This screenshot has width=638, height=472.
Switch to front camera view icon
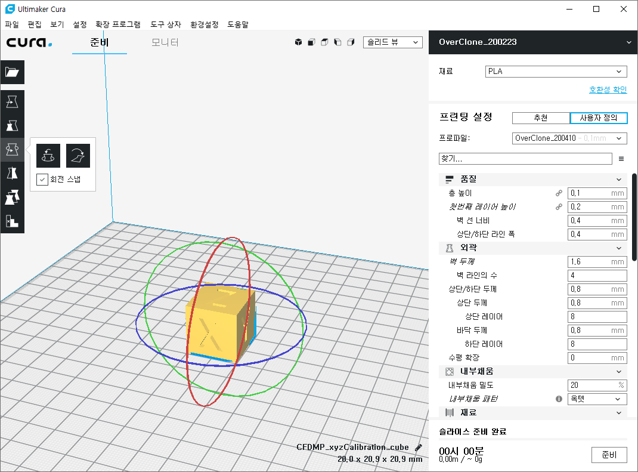311,42
